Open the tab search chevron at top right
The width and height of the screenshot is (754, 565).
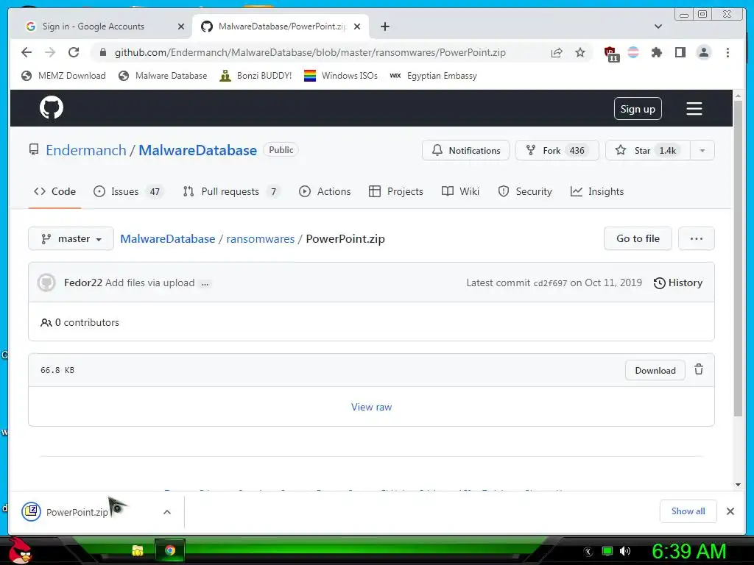coord(658,26)
